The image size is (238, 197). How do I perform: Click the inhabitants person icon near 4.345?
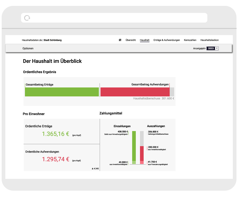coord(92,168)
